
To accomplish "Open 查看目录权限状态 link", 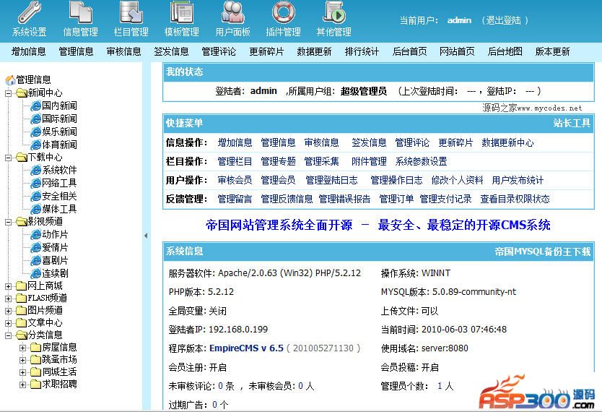I will tap(515, 199).
